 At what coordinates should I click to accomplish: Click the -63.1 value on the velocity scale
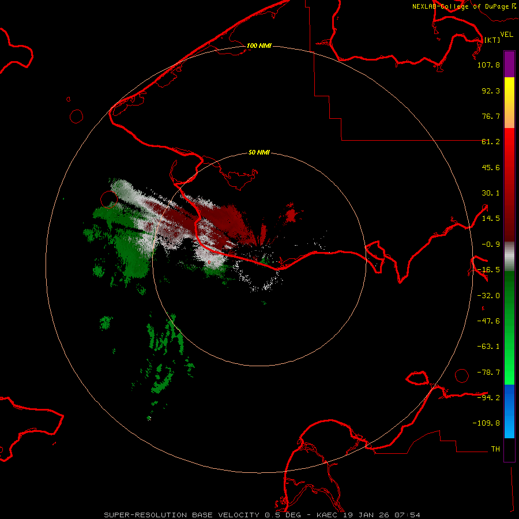click(488, 347)
